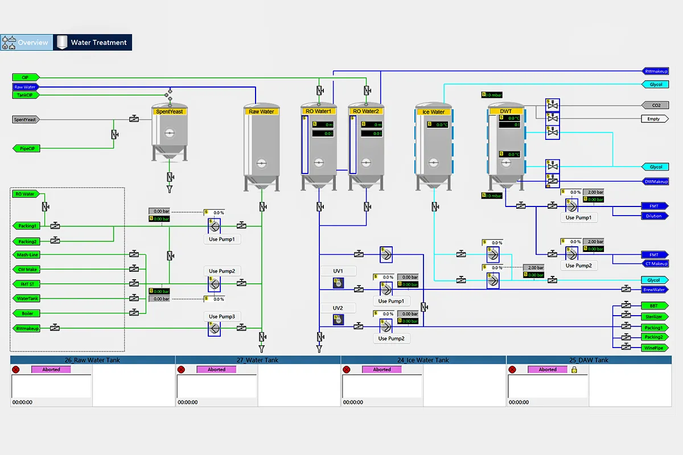
Task: Click the 0.0 mbar readout above the DWT tank
Action: [492, 95]
